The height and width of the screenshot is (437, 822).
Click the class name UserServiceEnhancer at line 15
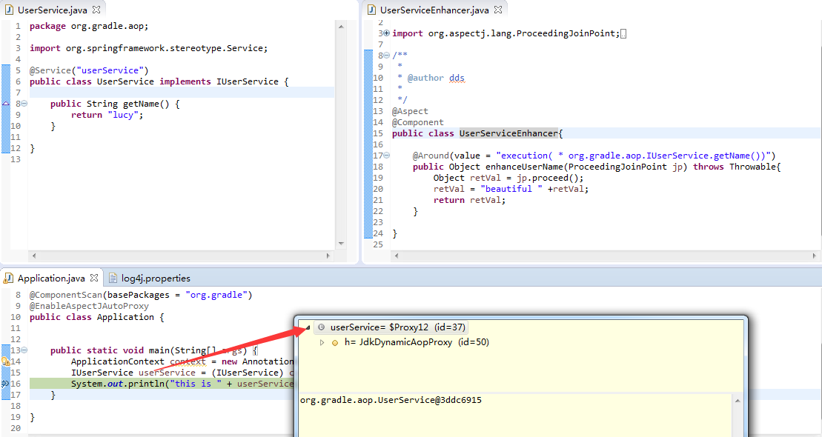[x=508, y=133]
